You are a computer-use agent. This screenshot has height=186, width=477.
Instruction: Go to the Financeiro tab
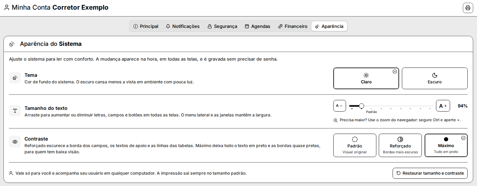coord(293,26)
